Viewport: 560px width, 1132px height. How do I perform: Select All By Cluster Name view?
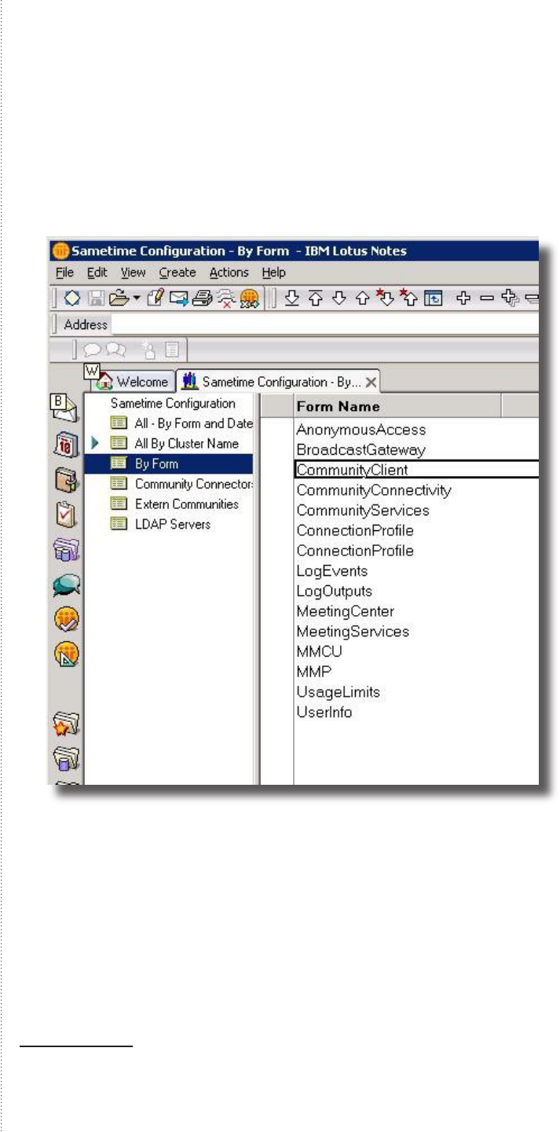tap(174, 444)
